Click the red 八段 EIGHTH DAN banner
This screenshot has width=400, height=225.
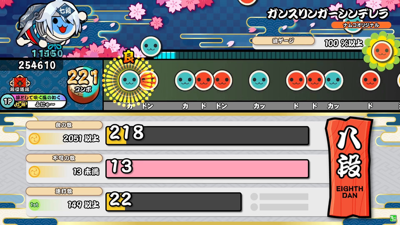point(349,167)
